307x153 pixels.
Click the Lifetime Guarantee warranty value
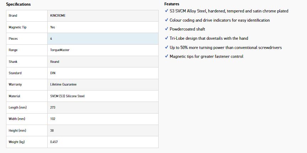[63, 84]
